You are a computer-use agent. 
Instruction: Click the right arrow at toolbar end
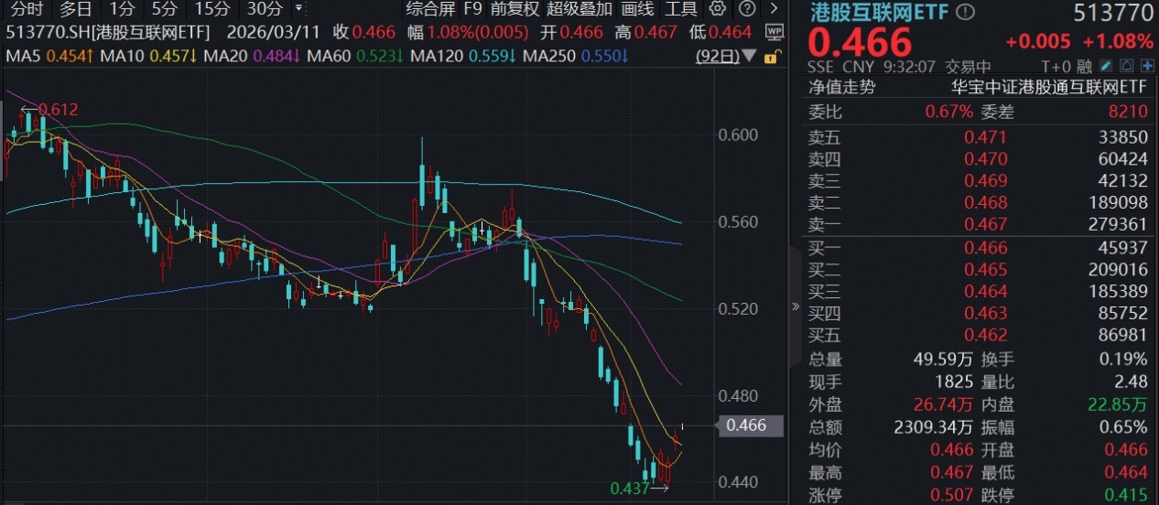point(774,9)
